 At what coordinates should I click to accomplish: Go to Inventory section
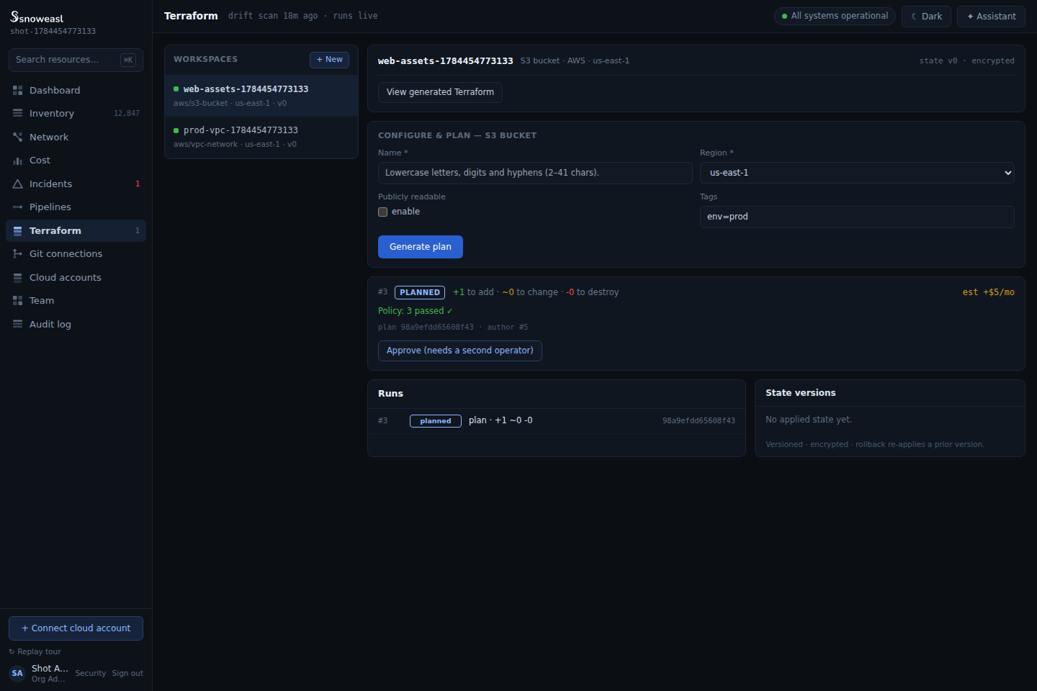[76, 113]
